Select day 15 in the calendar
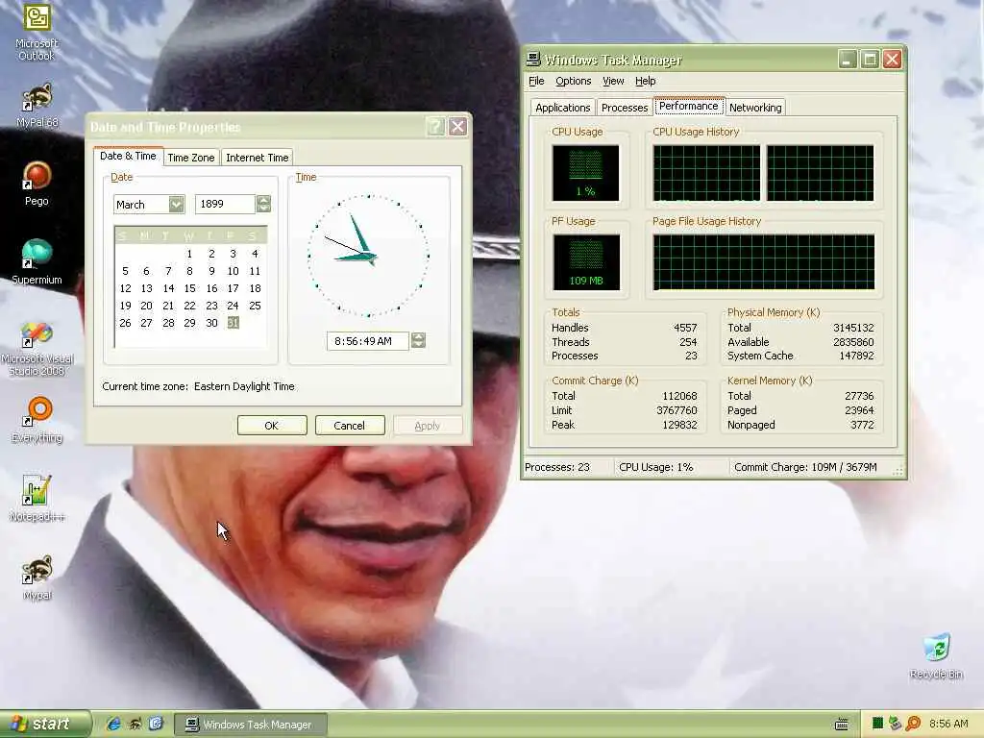984x738 pixels. 189,288
